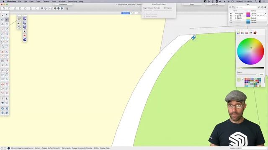Select the Walk tool

point(7,99)
